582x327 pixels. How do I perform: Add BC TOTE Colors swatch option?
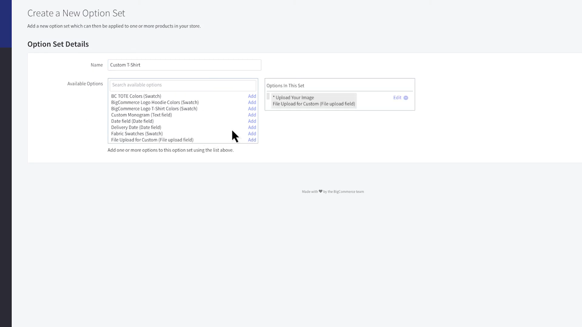(252, 96)
